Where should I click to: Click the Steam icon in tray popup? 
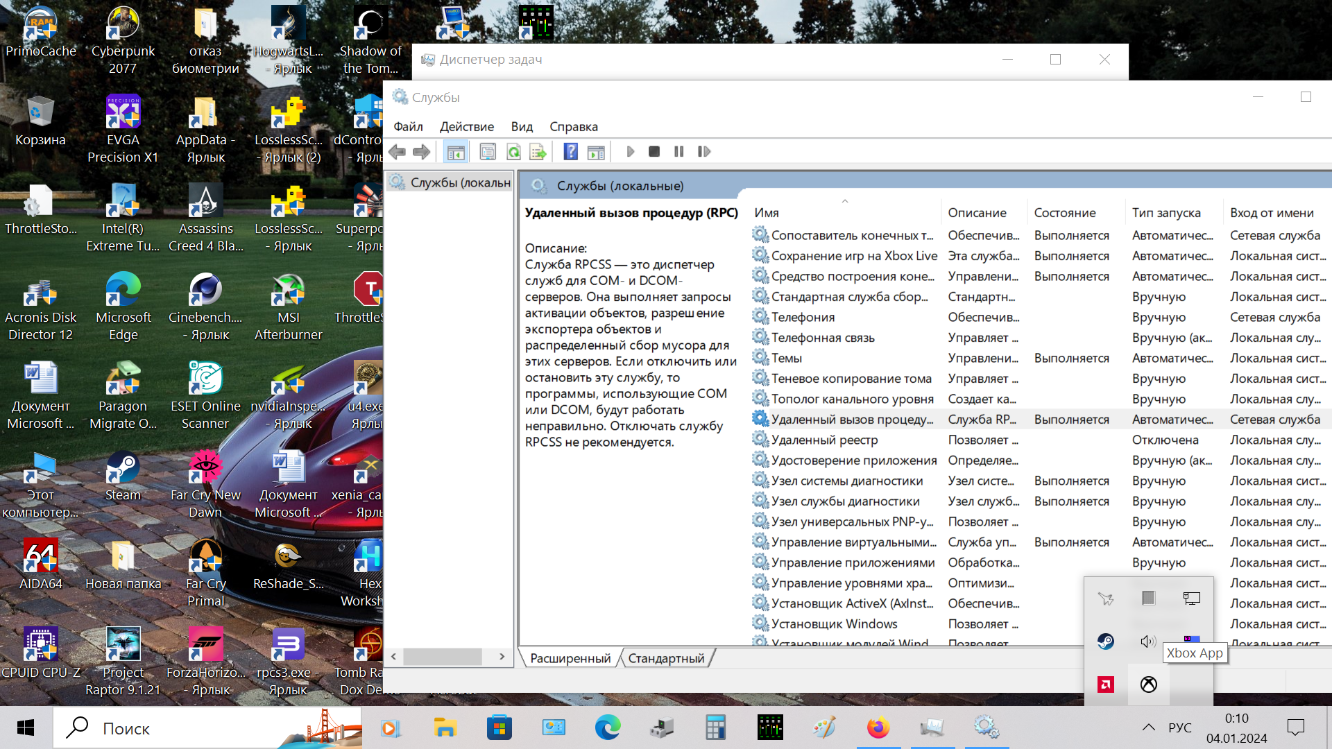tap(1106, 642)
